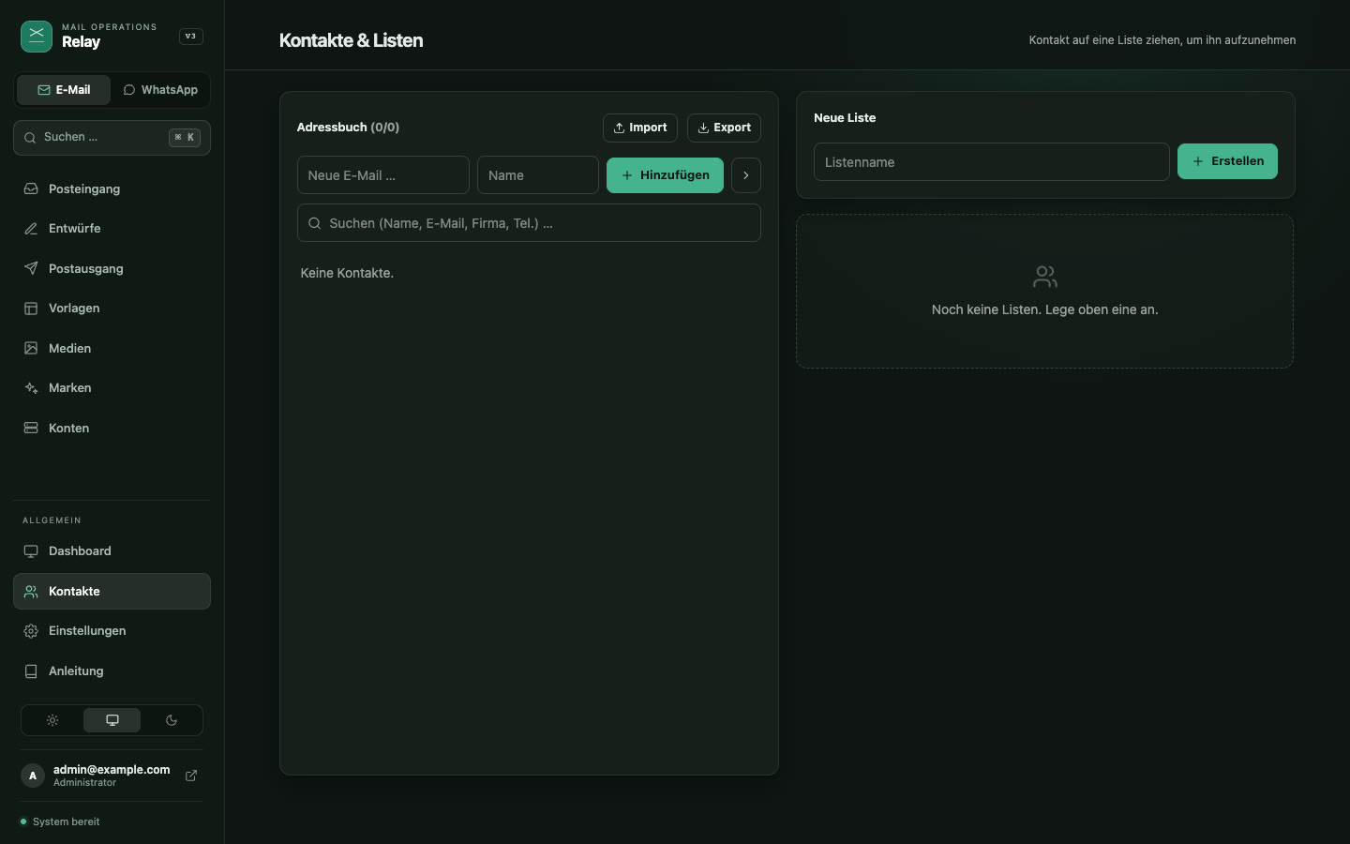Click the Medien image icon
Viewport: 1350px width, 844px height.
[31, 348]
